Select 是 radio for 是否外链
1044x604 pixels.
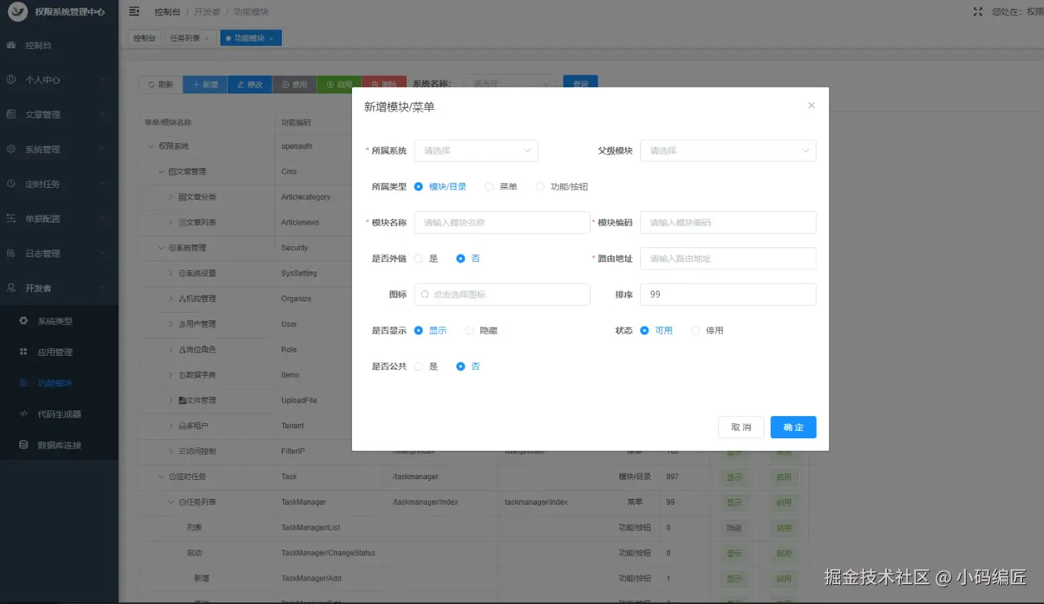[x=418, y=259]
